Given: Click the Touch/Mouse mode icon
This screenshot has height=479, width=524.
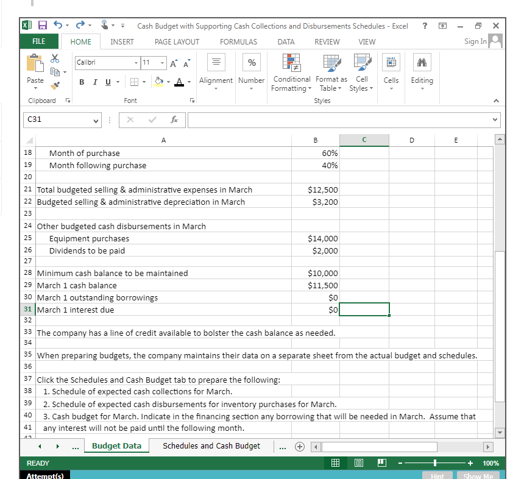Looking at the screenshot, I should (105, 25).
